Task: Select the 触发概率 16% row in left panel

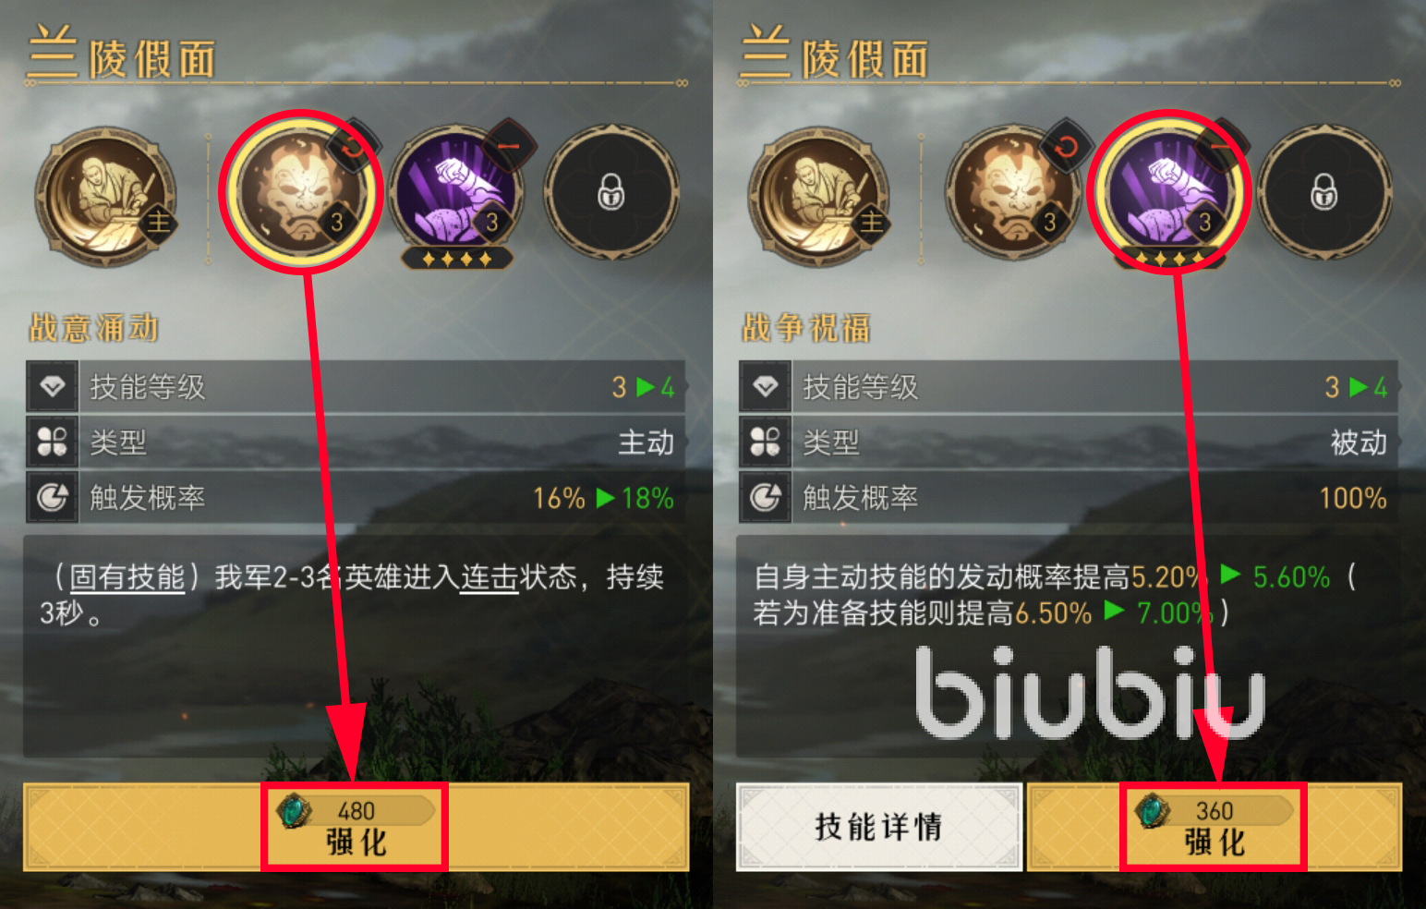Action: coord(356,497)
